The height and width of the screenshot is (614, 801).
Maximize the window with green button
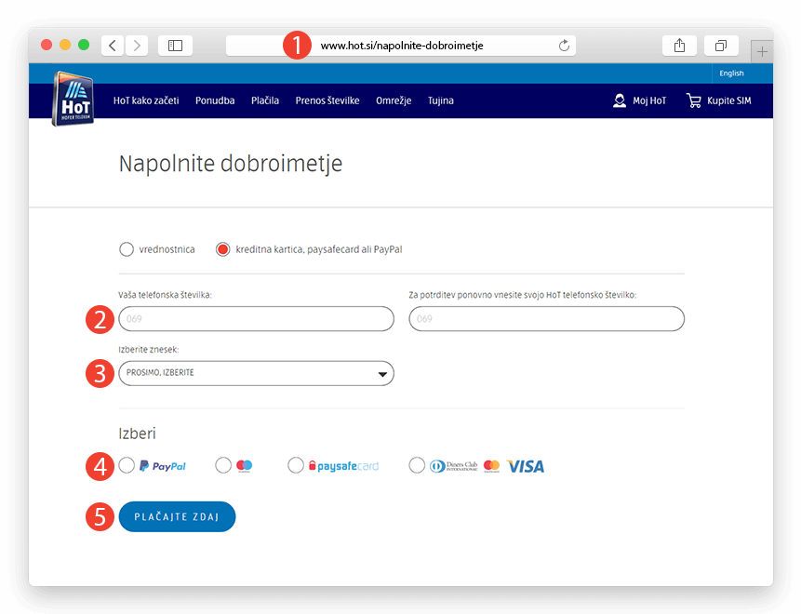84,45
